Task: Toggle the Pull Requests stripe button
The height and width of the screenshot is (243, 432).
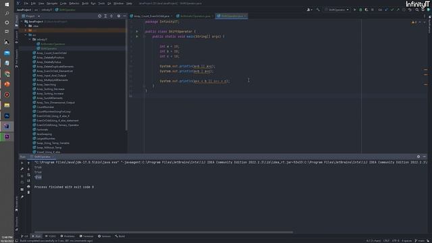Action: tap(16, 59)
